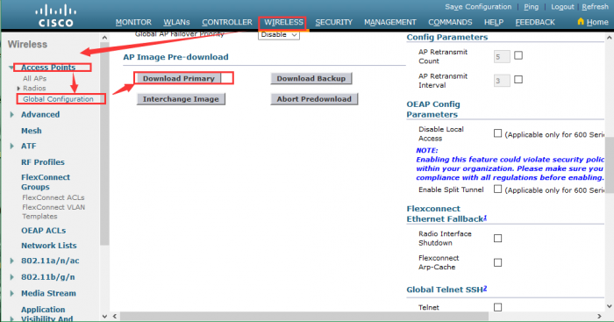Open the CONTROLLER menu

coord(227,22)
